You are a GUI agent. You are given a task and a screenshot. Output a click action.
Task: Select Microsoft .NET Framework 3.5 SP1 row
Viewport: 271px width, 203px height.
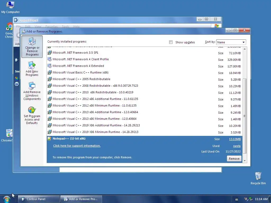pos(145,53)
